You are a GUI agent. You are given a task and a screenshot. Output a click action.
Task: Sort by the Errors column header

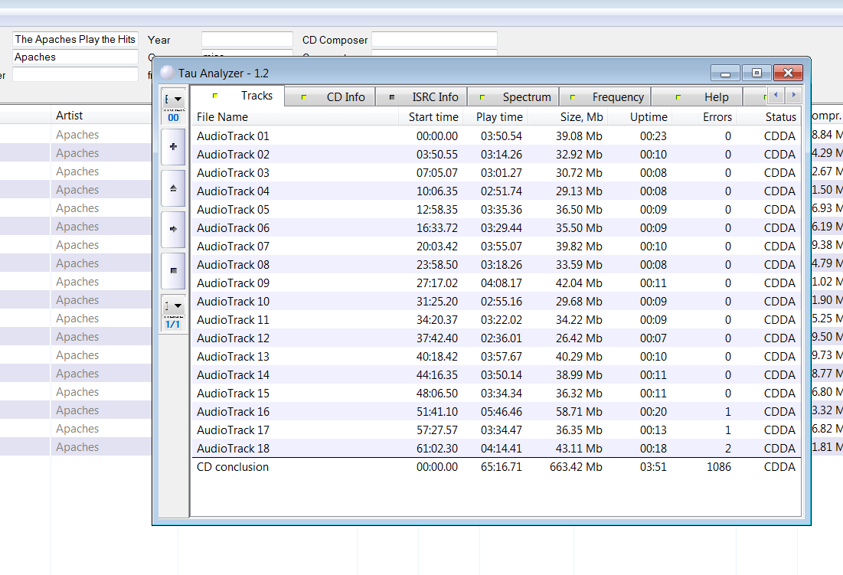704,116
